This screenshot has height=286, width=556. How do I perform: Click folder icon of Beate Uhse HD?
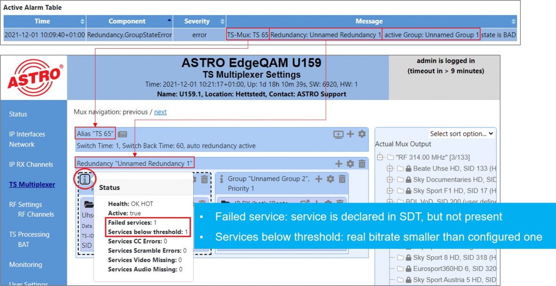click(400, 169)
